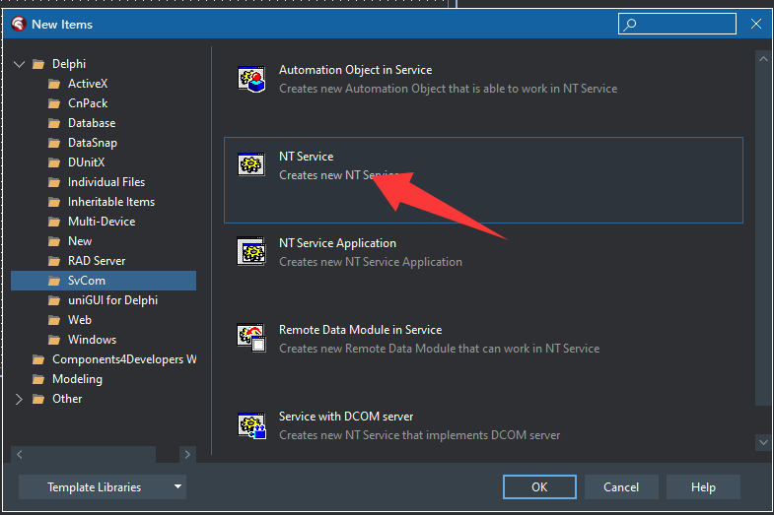Image resolution: width=774 pixels, height=515 pixels.
Task: Select RAD Server category
Action: pos(97,261)
